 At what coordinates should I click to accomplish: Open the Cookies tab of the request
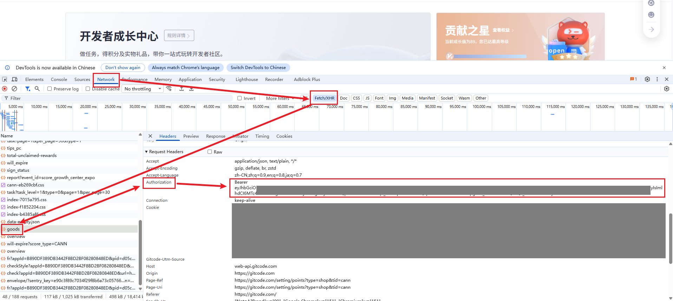[284, 136]
